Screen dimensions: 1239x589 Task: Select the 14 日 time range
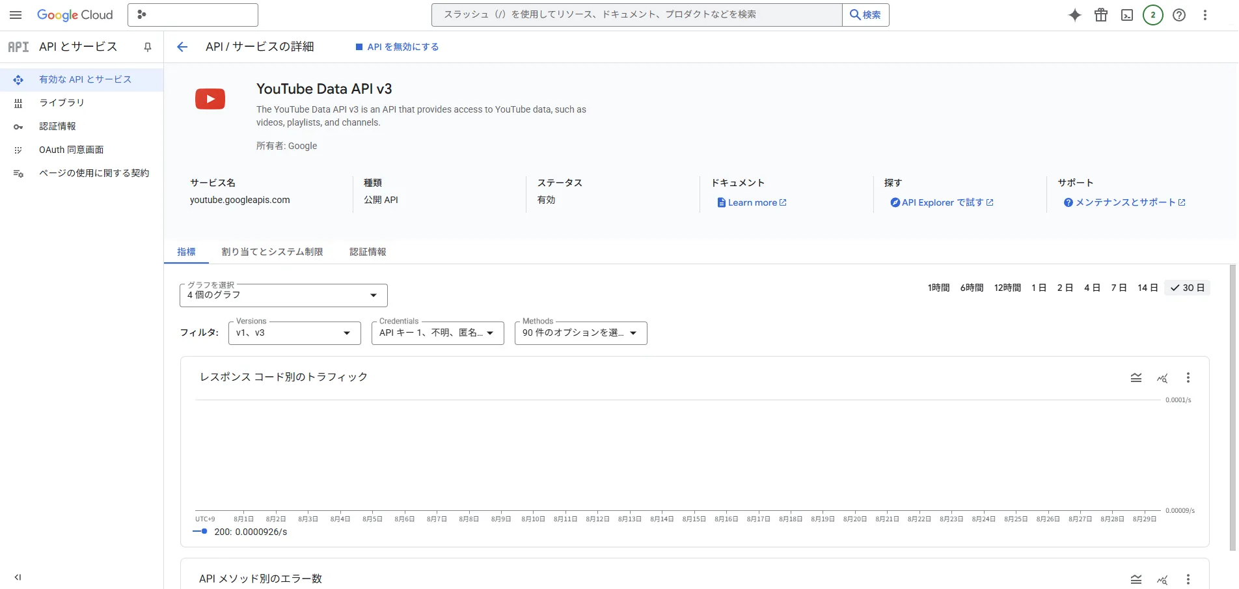pos(1148,288)
